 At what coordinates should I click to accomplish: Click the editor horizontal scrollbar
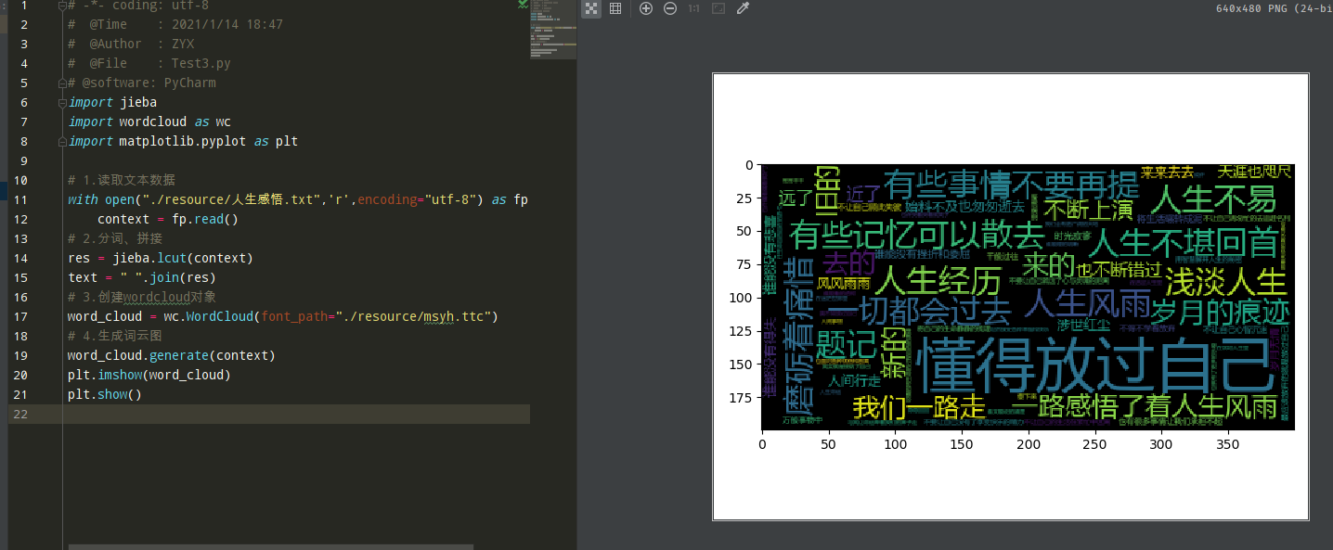point(271,547)
